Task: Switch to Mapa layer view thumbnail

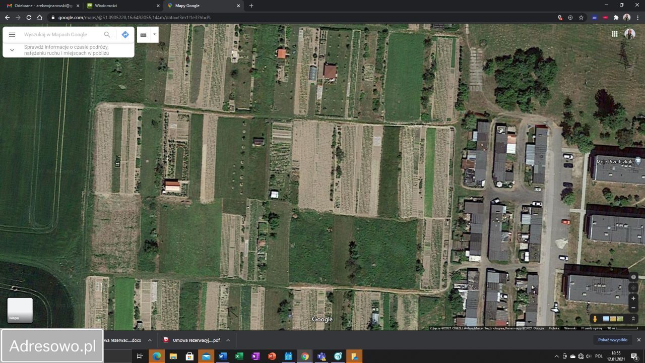Action: coord(20,310)
